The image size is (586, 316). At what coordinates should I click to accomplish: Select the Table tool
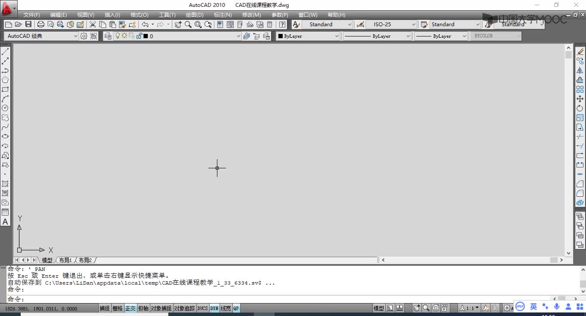[x=5, y=212]
